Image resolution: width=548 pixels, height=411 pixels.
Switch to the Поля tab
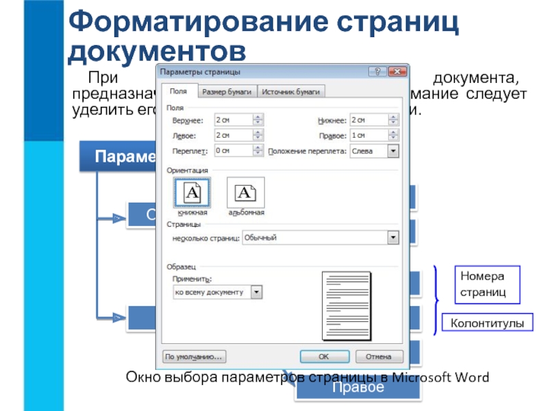pyautogui.click(x=178, y=91)
